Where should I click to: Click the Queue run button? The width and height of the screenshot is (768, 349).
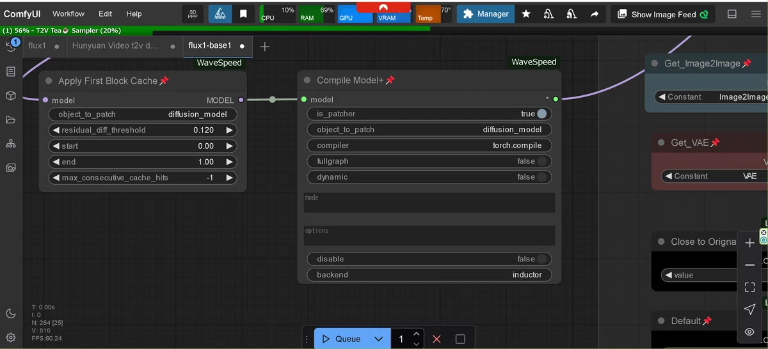(341, 339)
